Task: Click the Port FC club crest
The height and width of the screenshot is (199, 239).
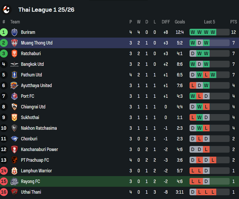Action: pyautogui.click(x=14, y=96)
